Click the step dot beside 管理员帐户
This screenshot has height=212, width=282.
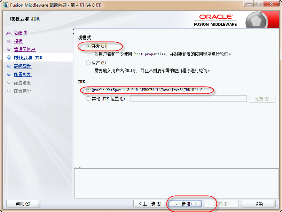[9, 49]
